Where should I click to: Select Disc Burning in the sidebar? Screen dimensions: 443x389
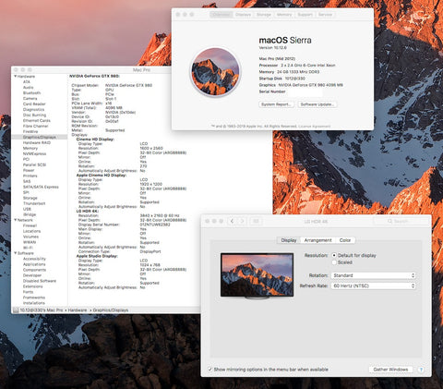34,115
